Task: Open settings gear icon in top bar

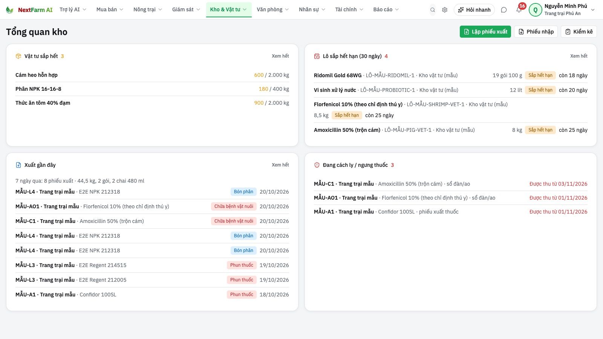Action: pyautogui.click(x=445, y=10)
